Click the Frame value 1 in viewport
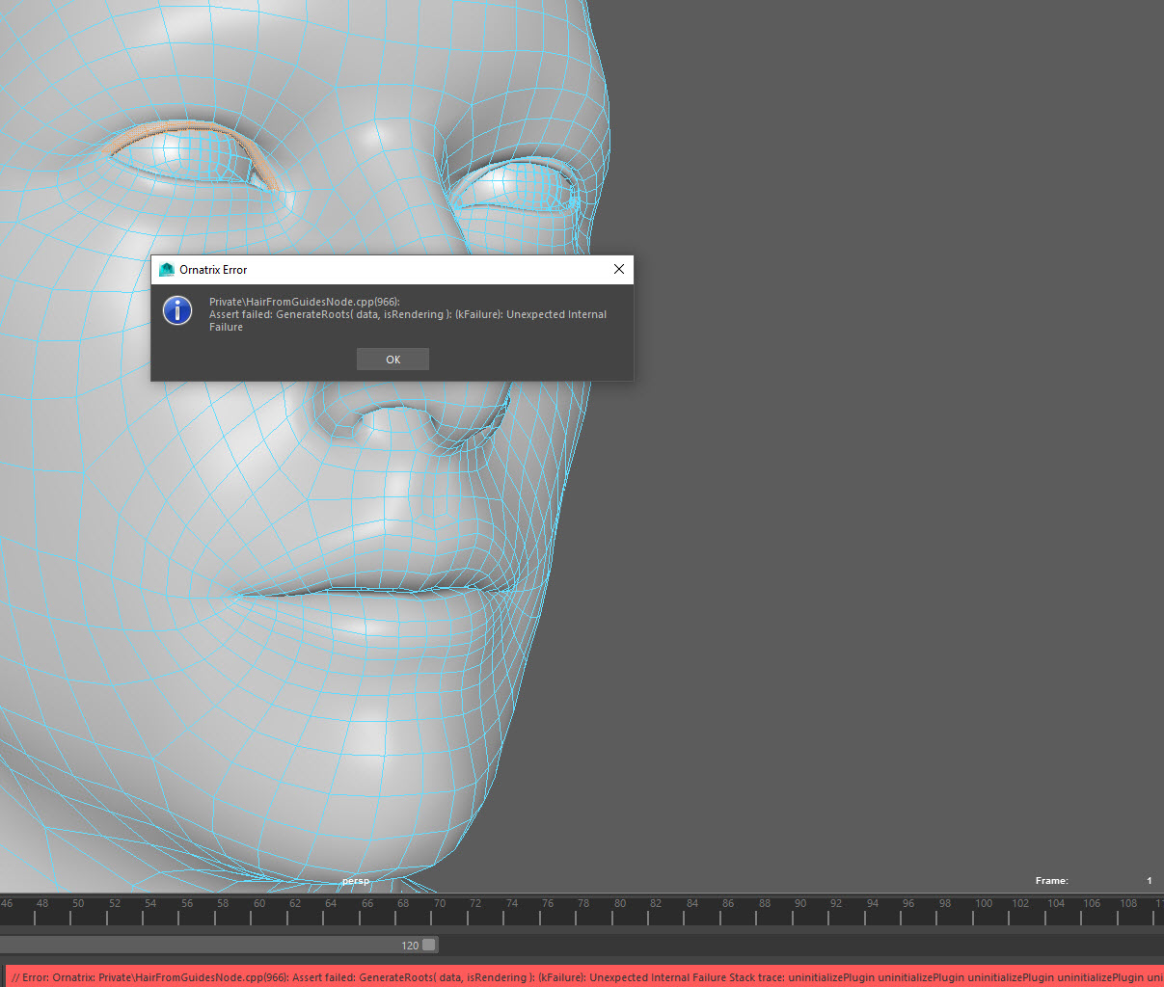Image resolution: width=1164 pixels, height=987 pixels. (1149, 881)
